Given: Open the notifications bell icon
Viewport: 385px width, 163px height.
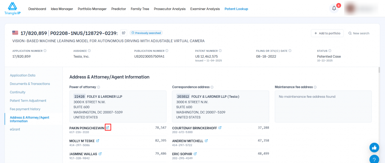Looking at the screenshot, I should point(334,8).
